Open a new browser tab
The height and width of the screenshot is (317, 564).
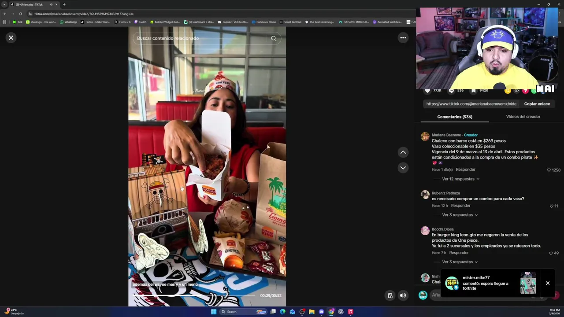64,4
